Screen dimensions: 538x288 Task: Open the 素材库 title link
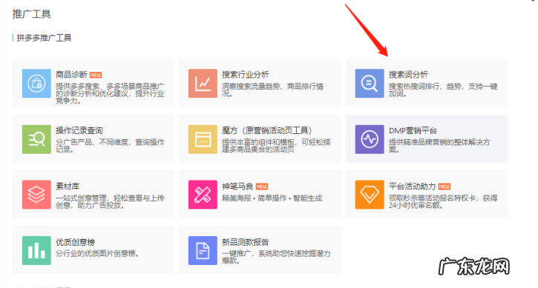point(68,187)
